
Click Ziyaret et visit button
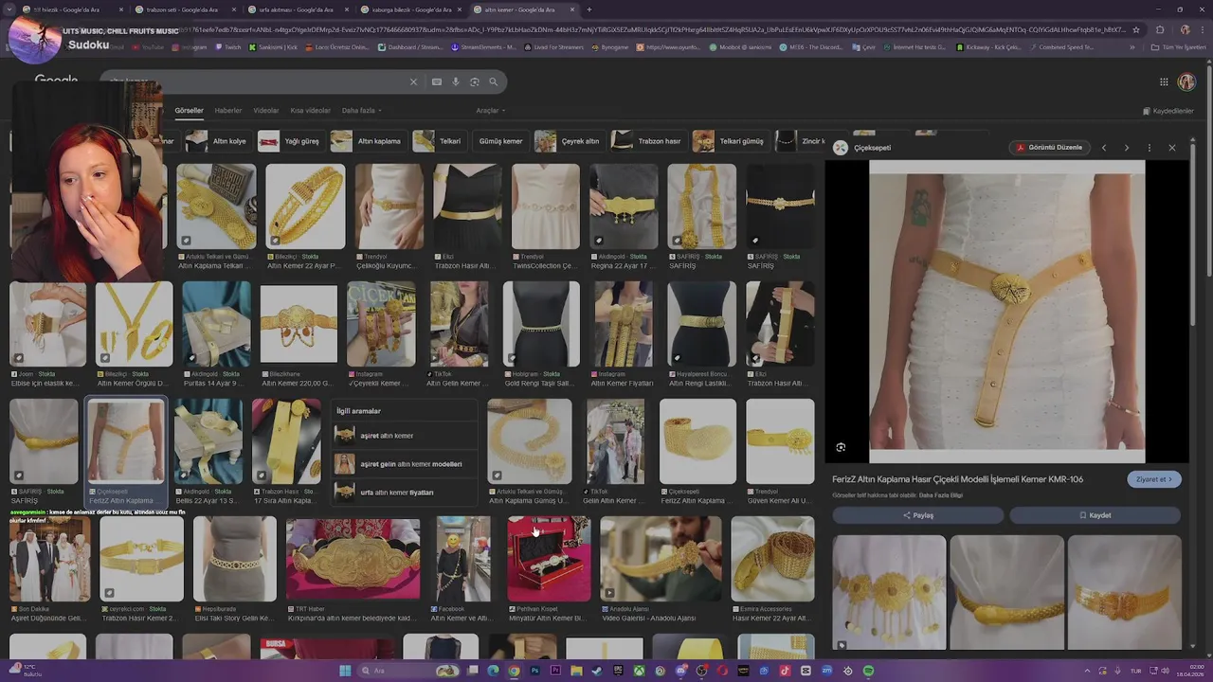(1154, 479)
